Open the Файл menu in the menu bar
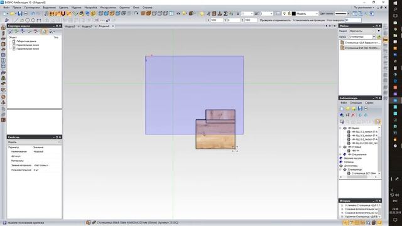 pos(6,8)
